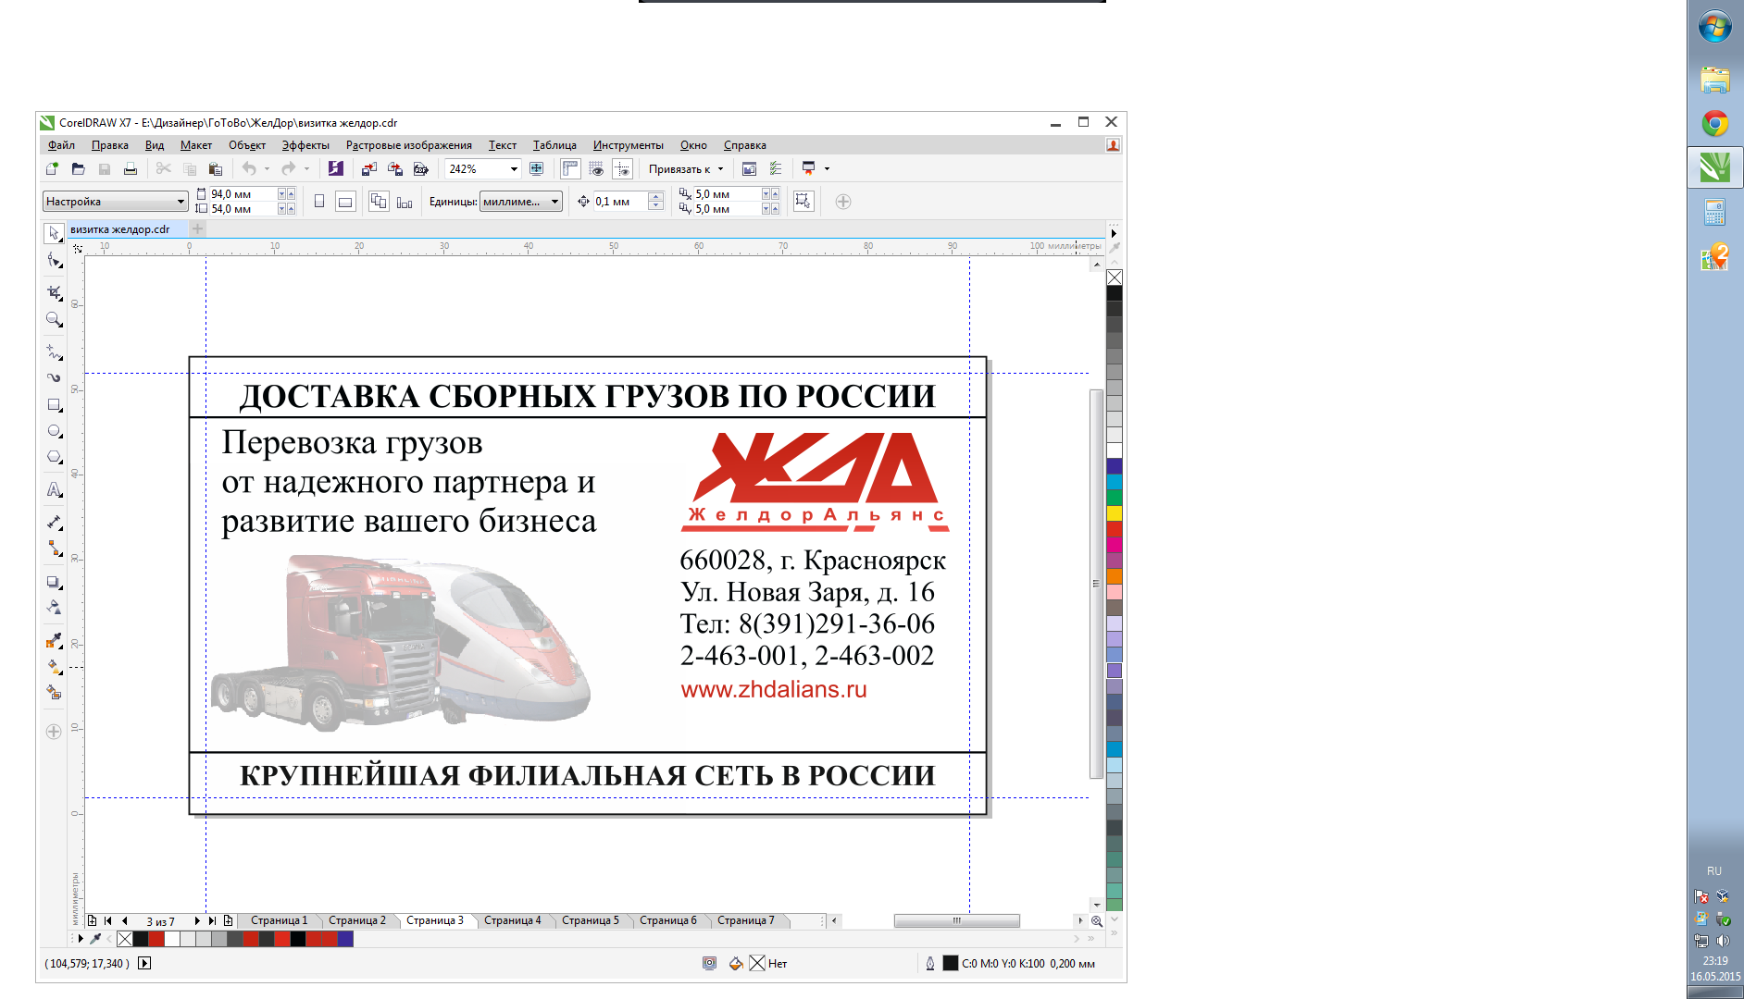Go to the last page button
This screenshot has width=1744, height=999.
212,920
